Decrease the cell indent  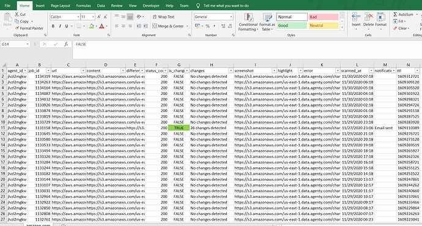[x=139, y=26]
